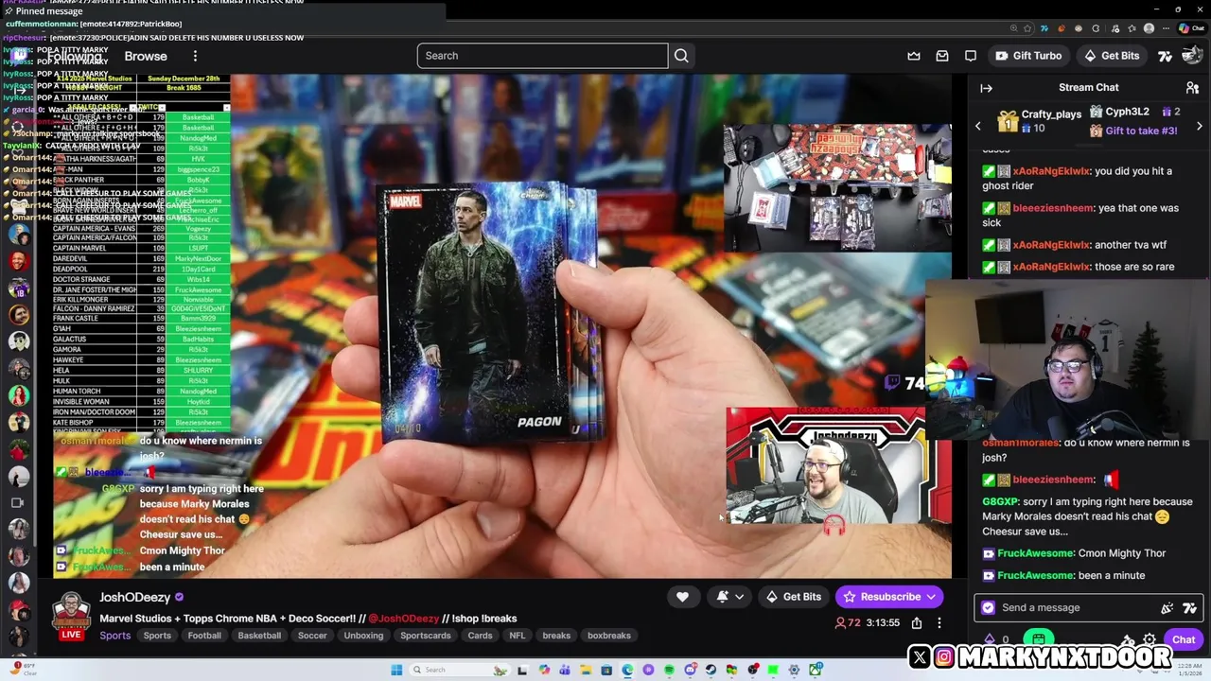
Task: Open more options dots beside Browse
Action: tap(195, 56)
